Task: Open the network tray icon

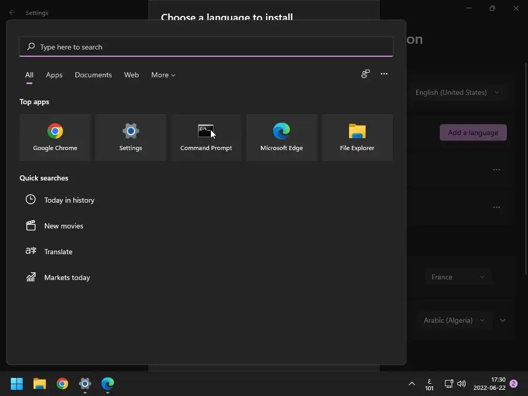Action: (449, 384)
